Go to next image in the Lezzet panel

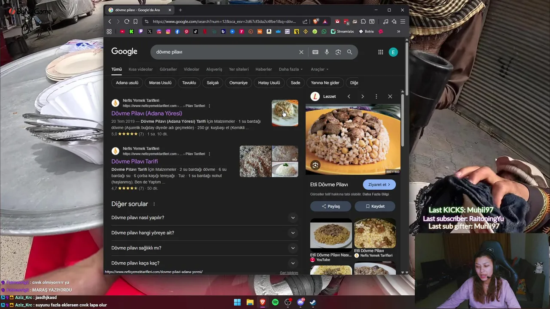click(363, 97)
